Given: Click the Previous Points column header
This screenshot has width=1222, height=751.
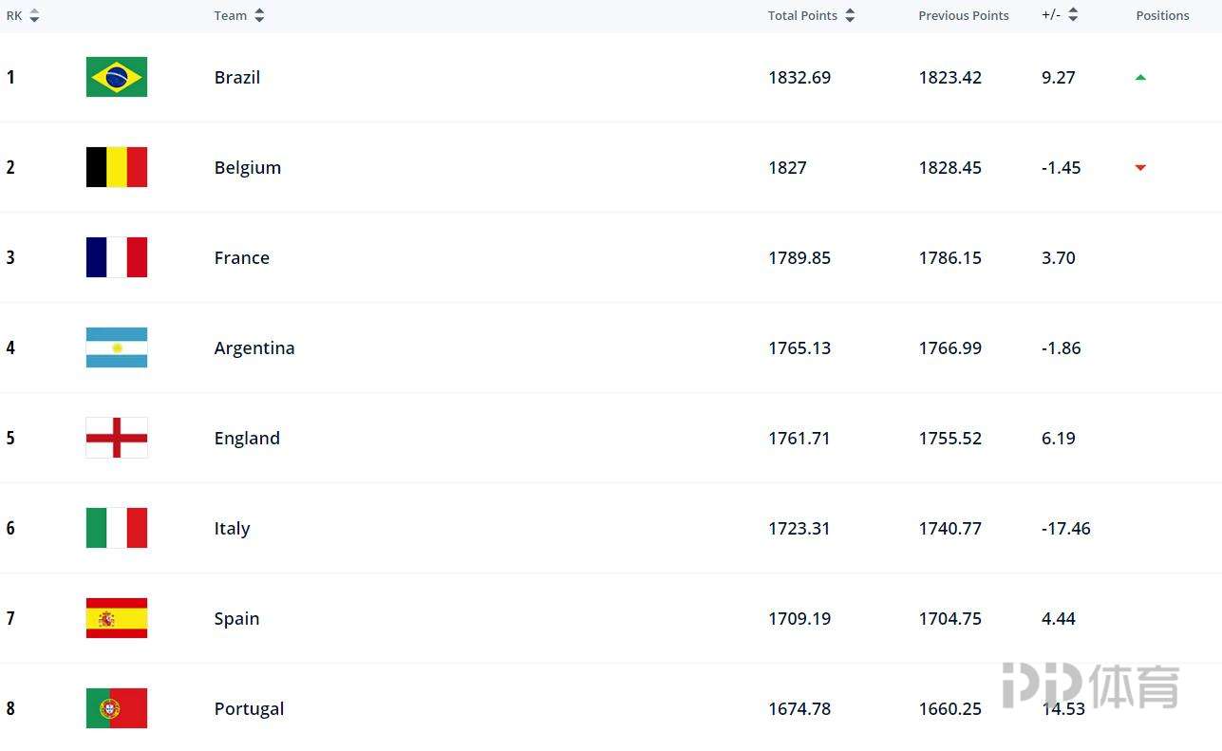Looking at the screenshot, I should click(963, 15).
